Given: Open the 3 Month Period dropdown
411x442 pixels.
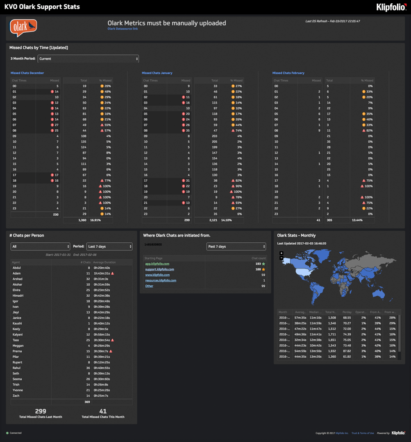Looking at the screenshot, I should point(88,59).
